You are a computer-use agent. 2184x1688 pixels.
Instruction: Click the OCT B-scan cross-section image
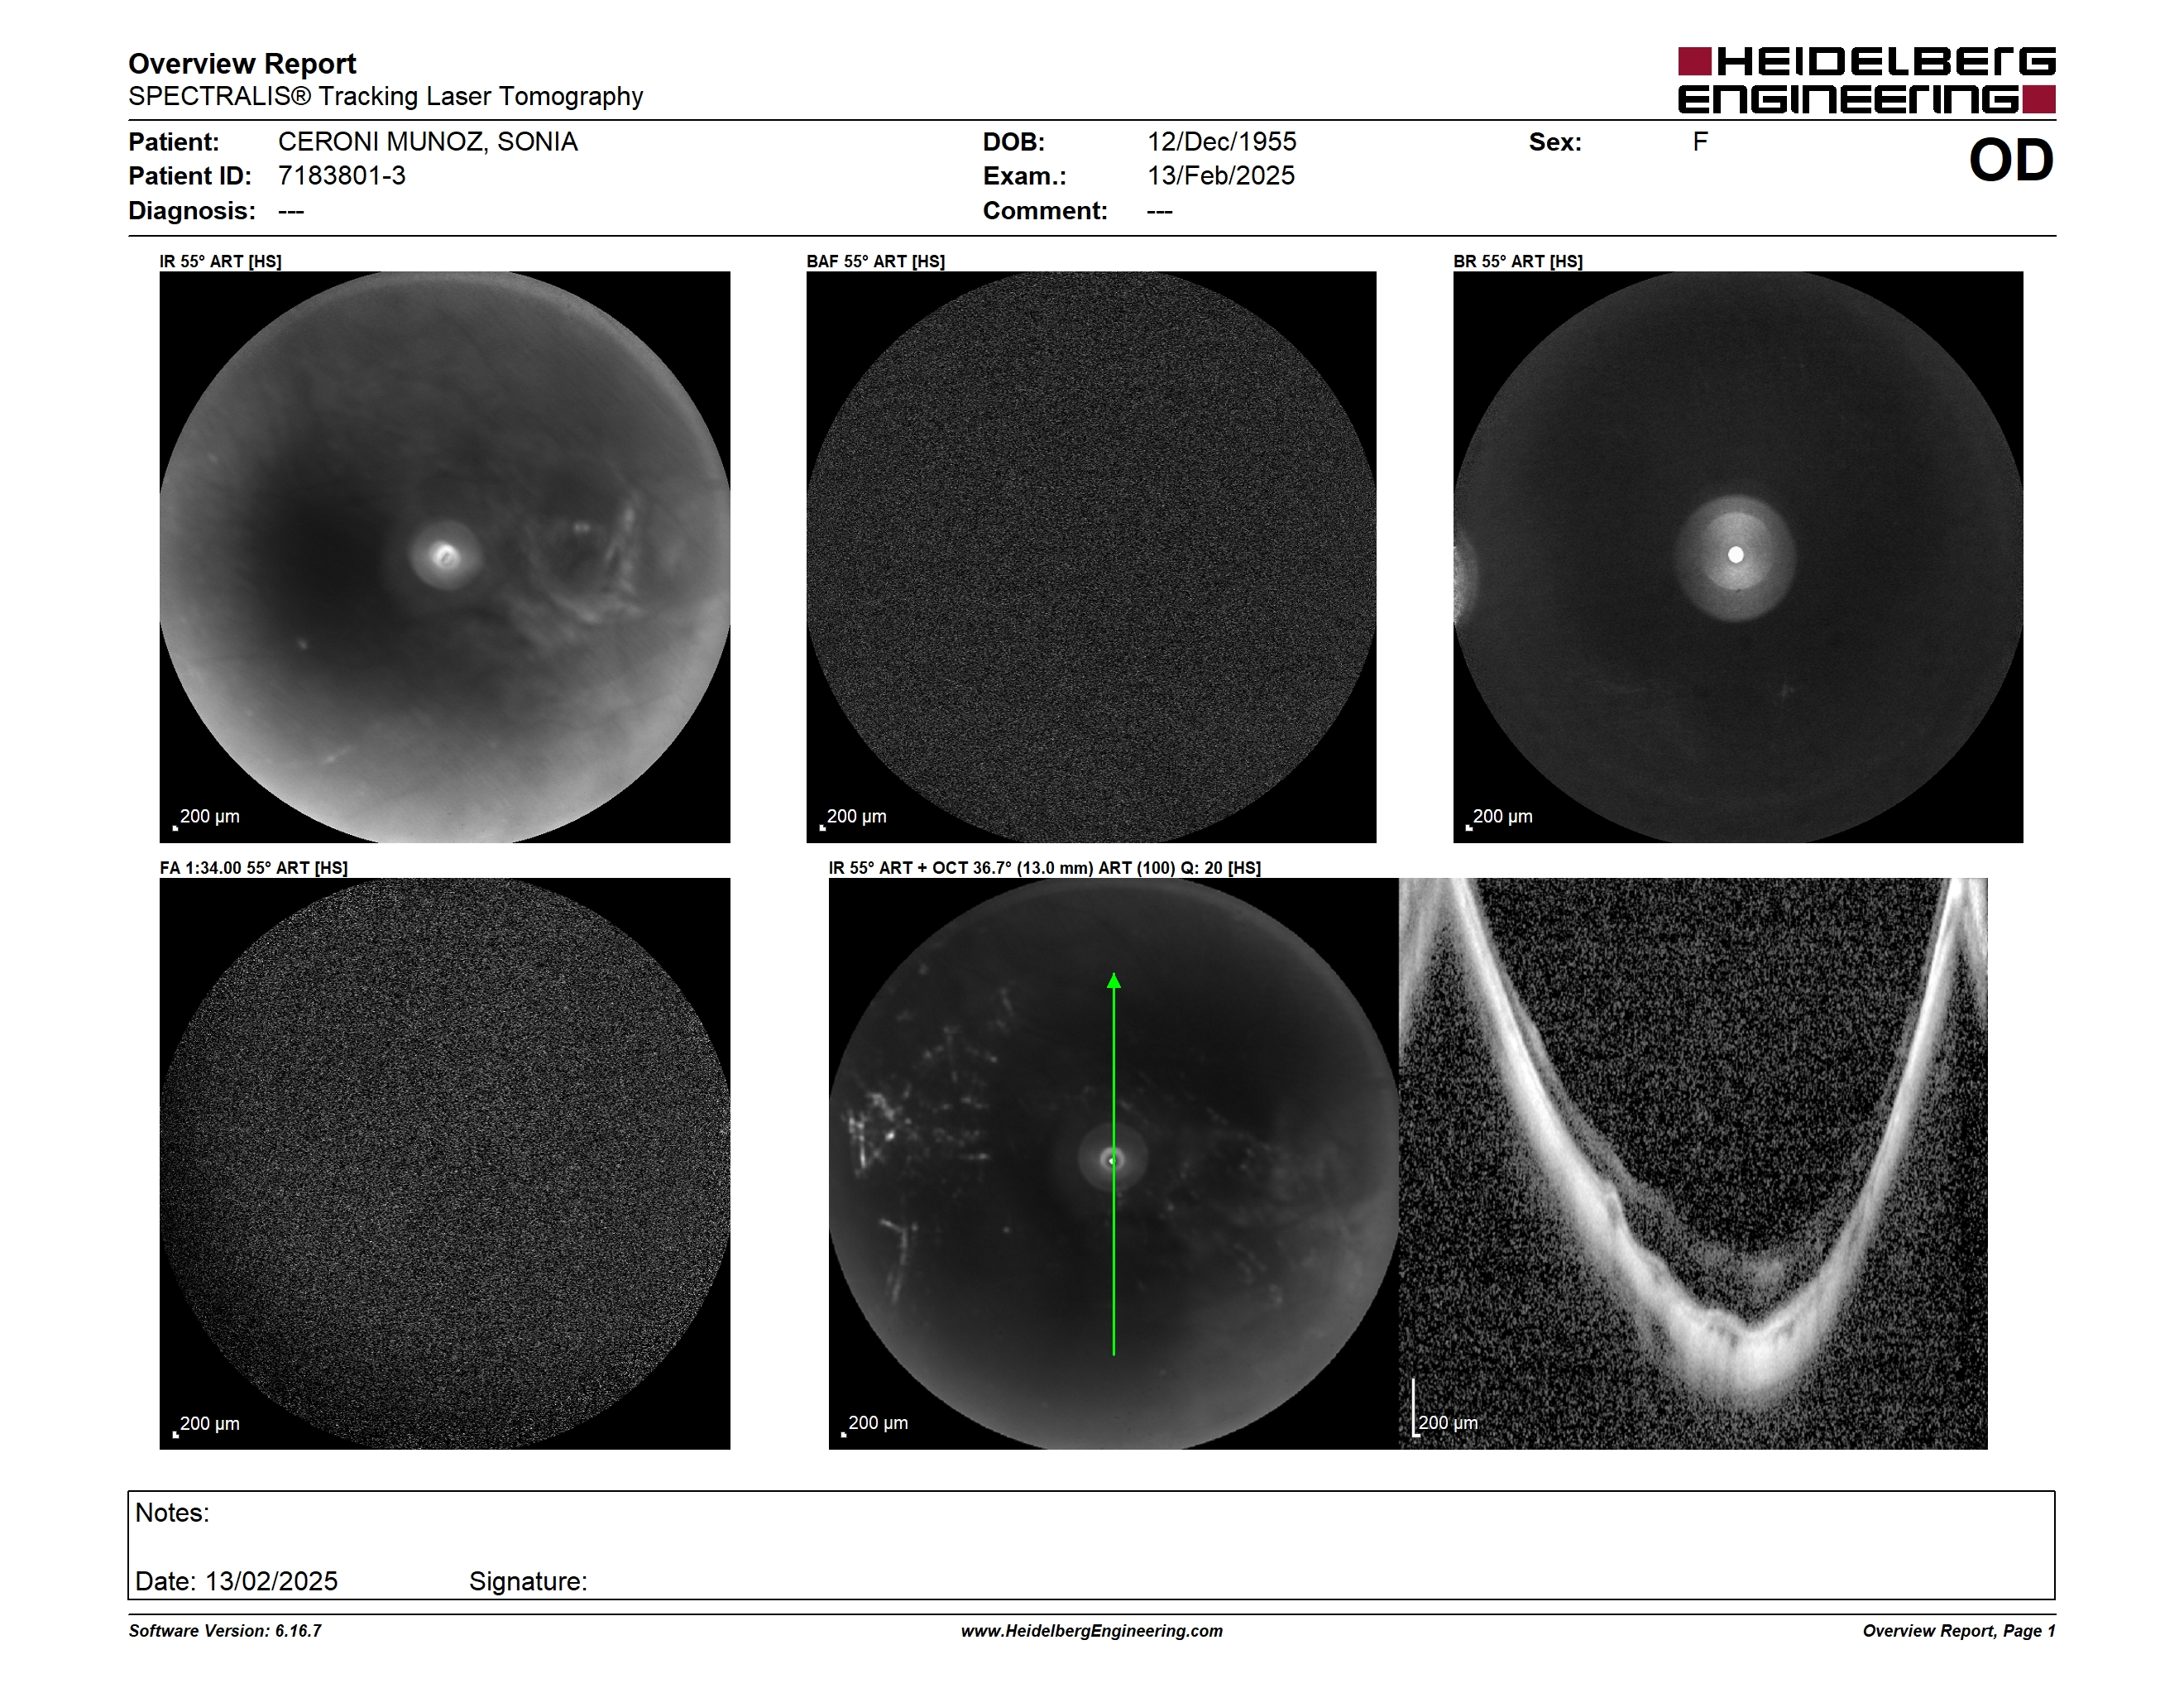(1693, 1164)
